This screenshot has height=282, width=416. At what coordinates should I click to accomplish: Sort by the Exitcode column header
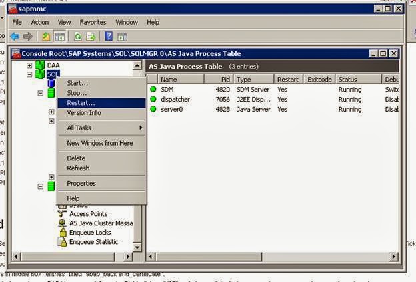(x=319, y=79)
